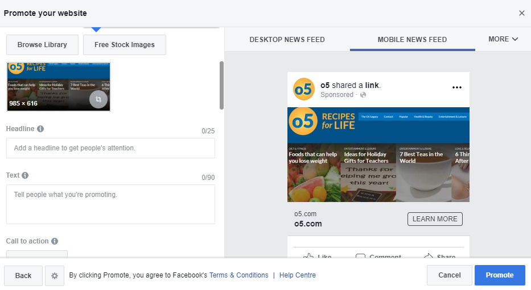Close the Promote your website dialog
The height and width of the screenshot is (290, 531).
[521, 13]
